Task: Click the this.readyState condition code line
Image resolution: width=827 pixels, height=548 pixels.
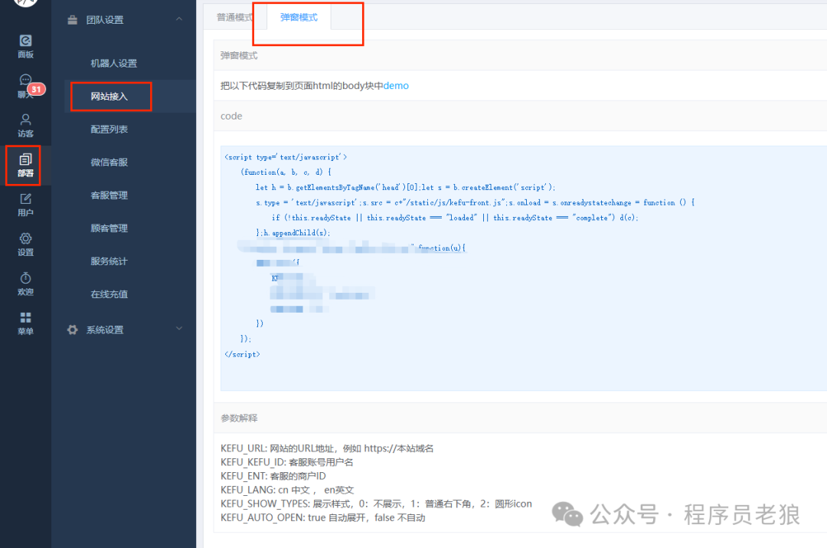Action: 455,218
